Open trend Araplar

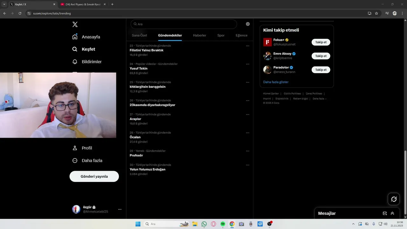pyautogui.click(x=135, y=119)
